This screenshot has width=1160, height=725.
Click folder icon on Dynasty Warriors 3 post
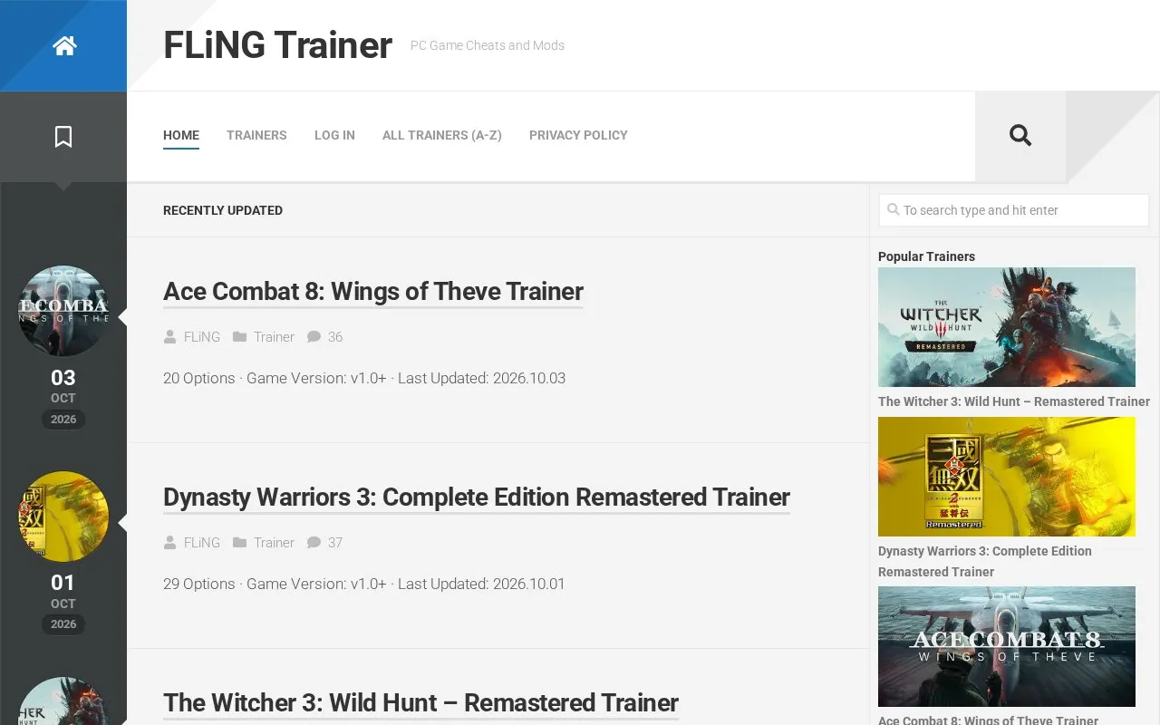pyautogui.click(x=239, y=543)
